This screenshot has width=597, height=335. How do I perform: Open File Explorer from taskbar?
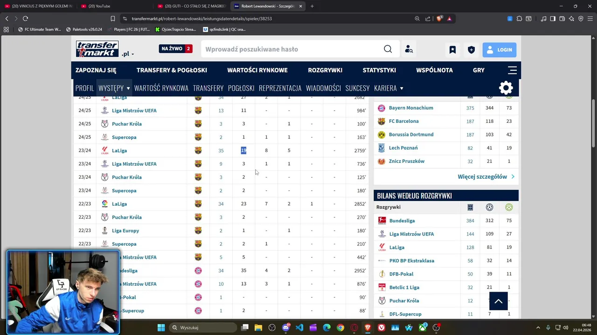point(258,328)
